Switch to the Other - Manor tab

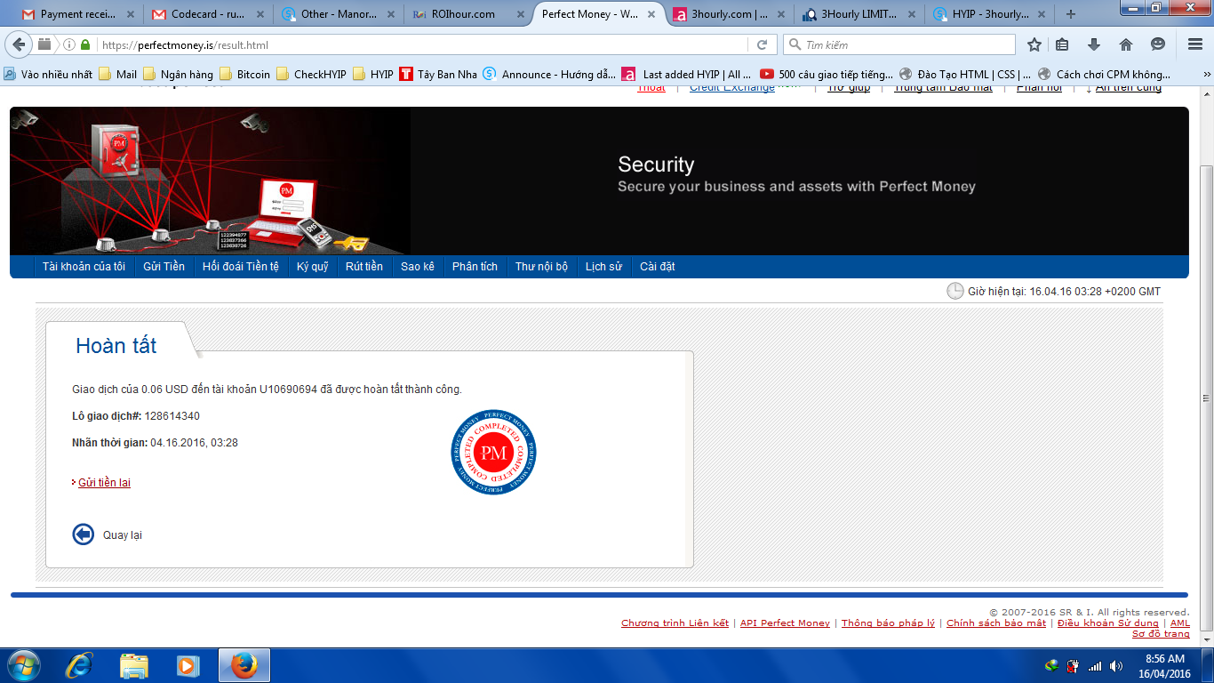336,14
